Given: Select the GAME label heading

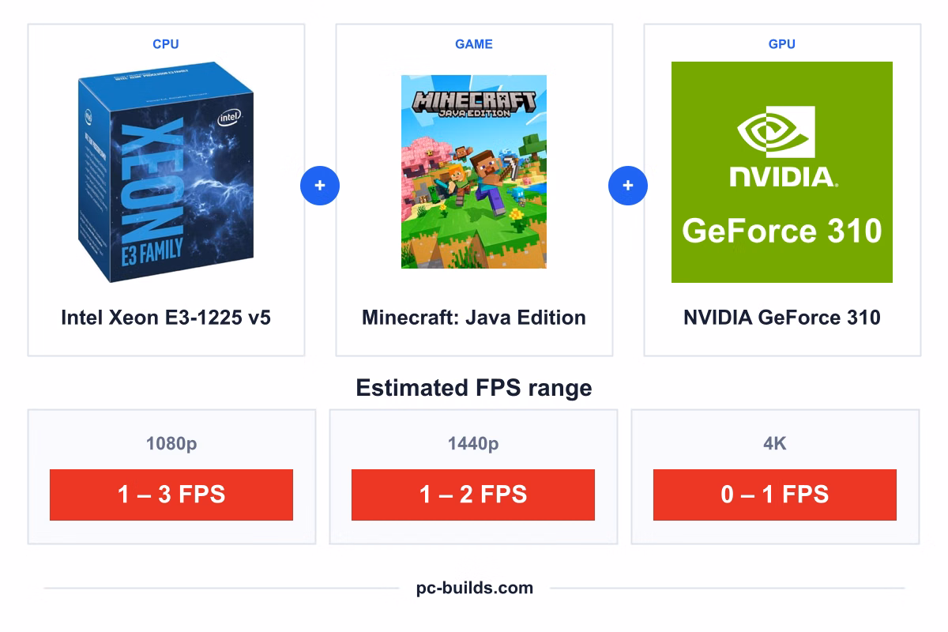Looking at the screenshot, I should pos(474,44).
